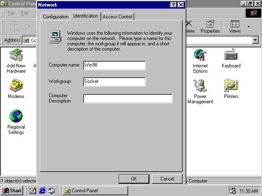Open Internet Options icon in Control Panel

click(x=200, y=55)
